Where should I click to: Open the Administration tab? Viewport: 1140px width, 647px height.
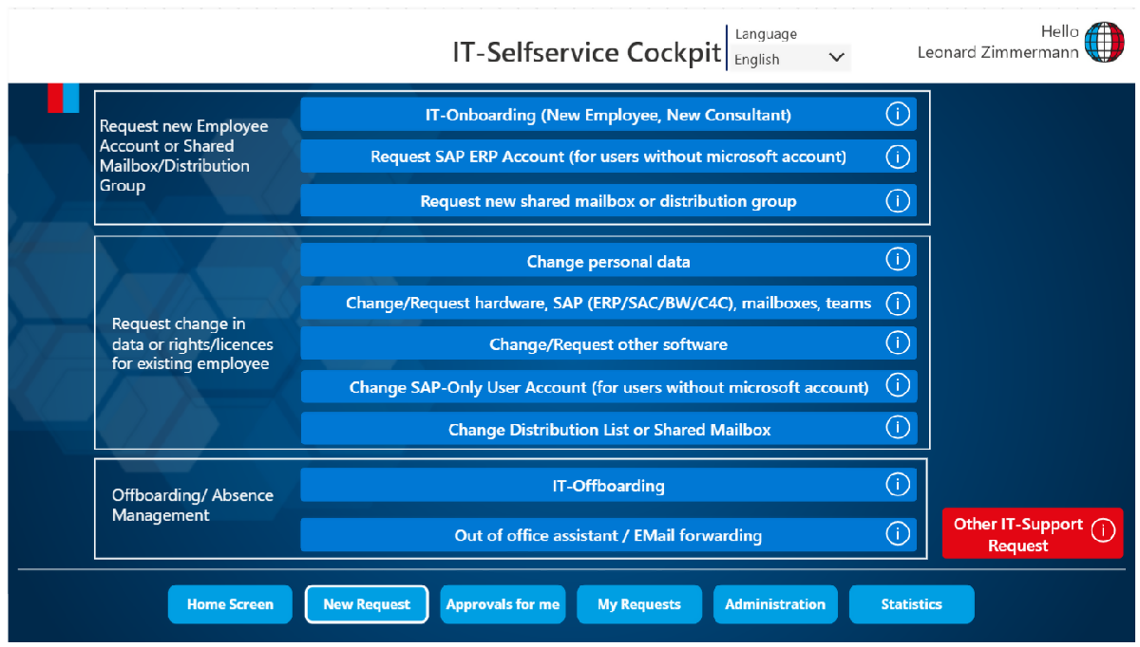[774, 604]
